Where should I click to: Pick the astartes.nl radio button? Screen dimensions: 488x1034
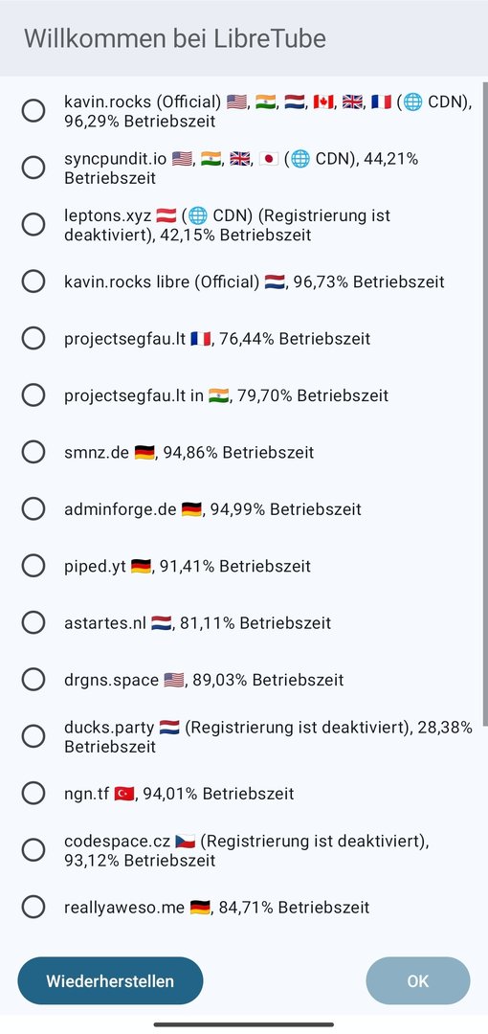33,622
